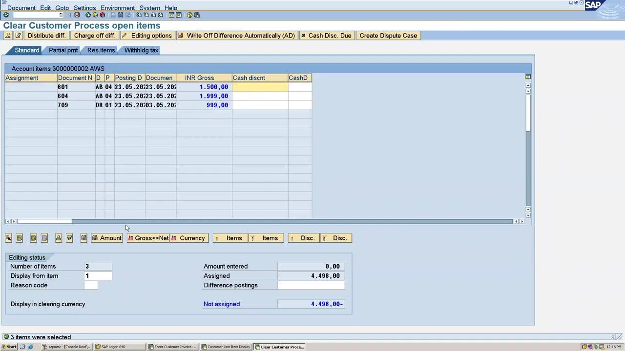Click the person icon left of Distribute diff.
Screen dimensions: 625x351
(8, 36)
